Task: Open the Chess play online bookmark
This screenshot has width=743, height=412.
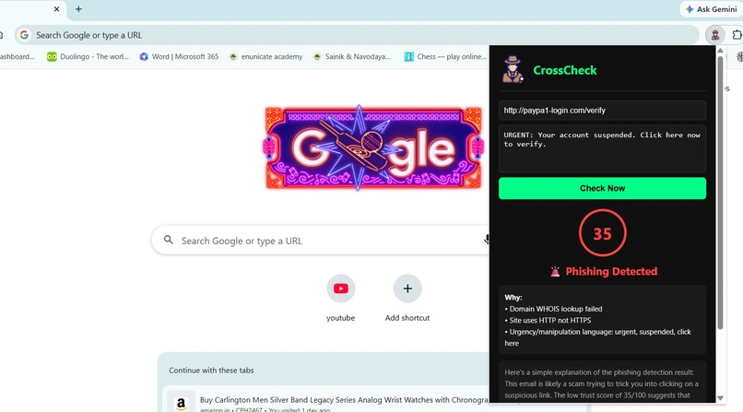Action: click(445, 56)
